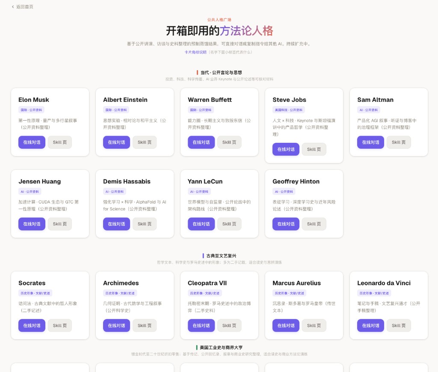Click section heading 当代 · 公开言论与思想
Viewport: 438px width, 372px height.
point(221,73)
